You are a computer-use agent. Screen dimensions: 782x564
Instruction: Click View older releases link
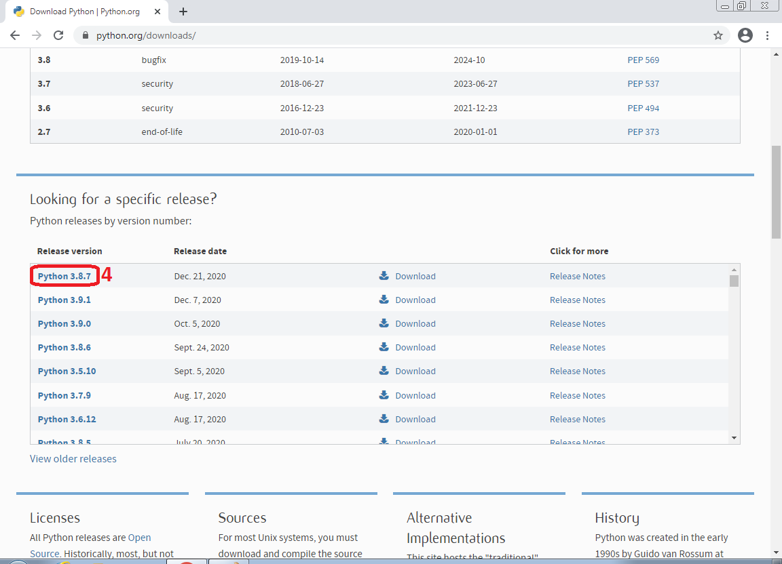[x=73, y=459]
